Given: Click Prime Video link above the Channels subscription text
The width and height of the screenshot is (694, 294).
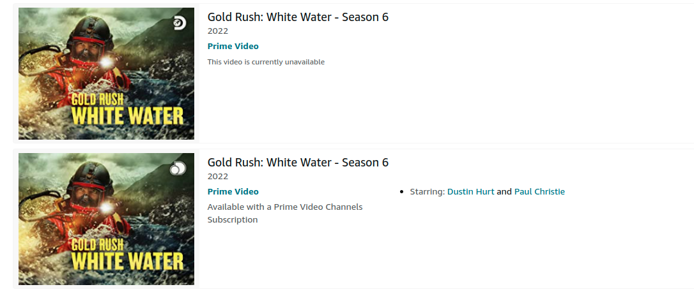Looking at the screenshot, I should click(x=233, y=192).
